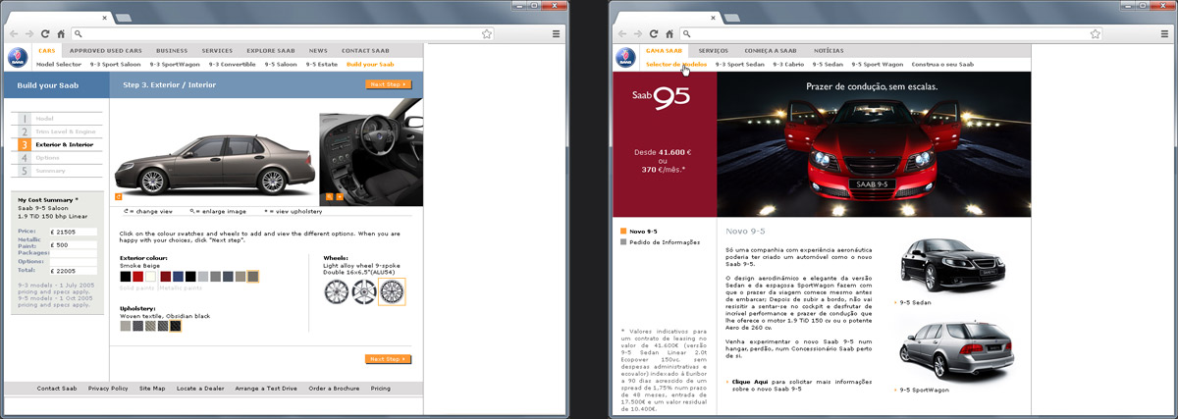Click the Saab logo beside the CARS tab
Viewport: 1178px width, 419px height.
coord(18,58)
